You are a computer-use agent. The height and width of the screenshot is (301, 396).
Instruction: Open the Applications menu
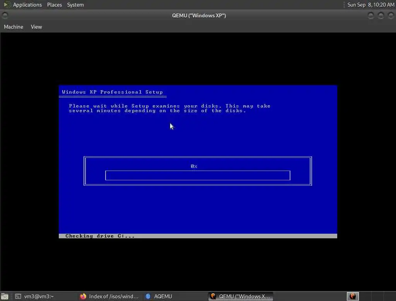[x=27, y=5]
